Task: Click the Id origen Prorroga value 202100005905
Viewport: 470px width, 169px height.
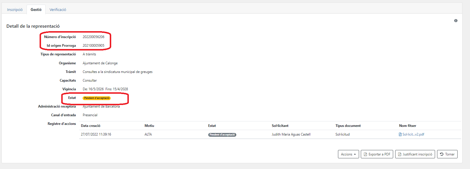Action: pyautogui.click(x=94, y=46)
